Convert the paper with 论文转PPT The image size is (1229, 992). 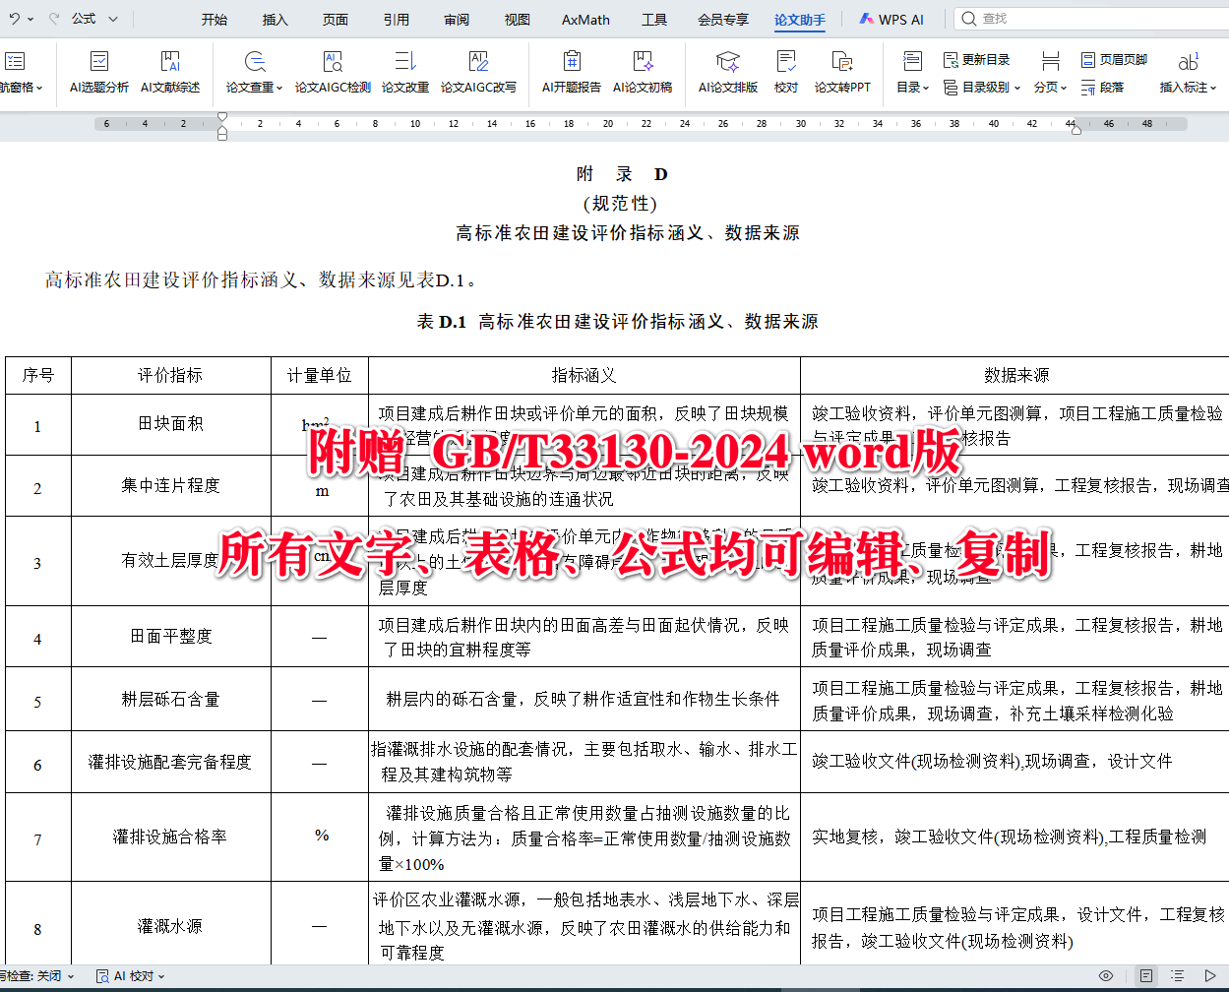point(841,74)
